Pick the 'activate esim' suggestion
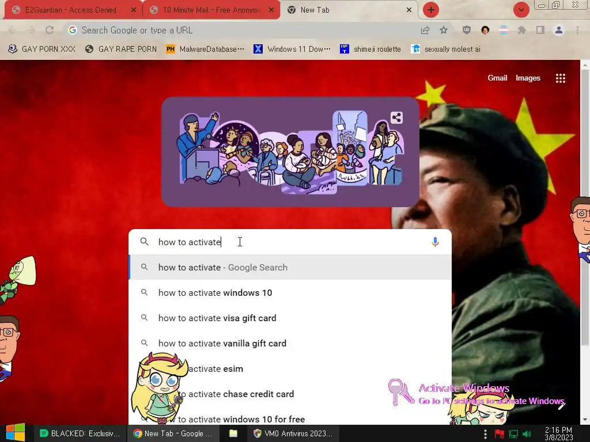Screen dimensions: 590x442 tap(290, 368)
